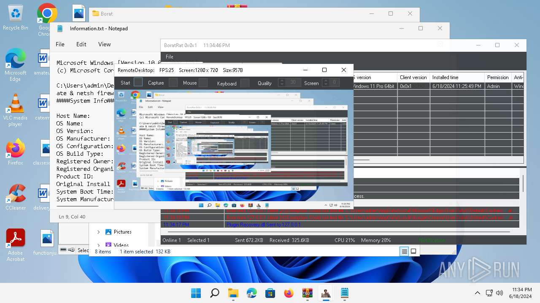This screenshot has width=540, height=303.
Task: Select the 'Admin' permission cell
Action: pyautogui.click(x=498, y=86)
